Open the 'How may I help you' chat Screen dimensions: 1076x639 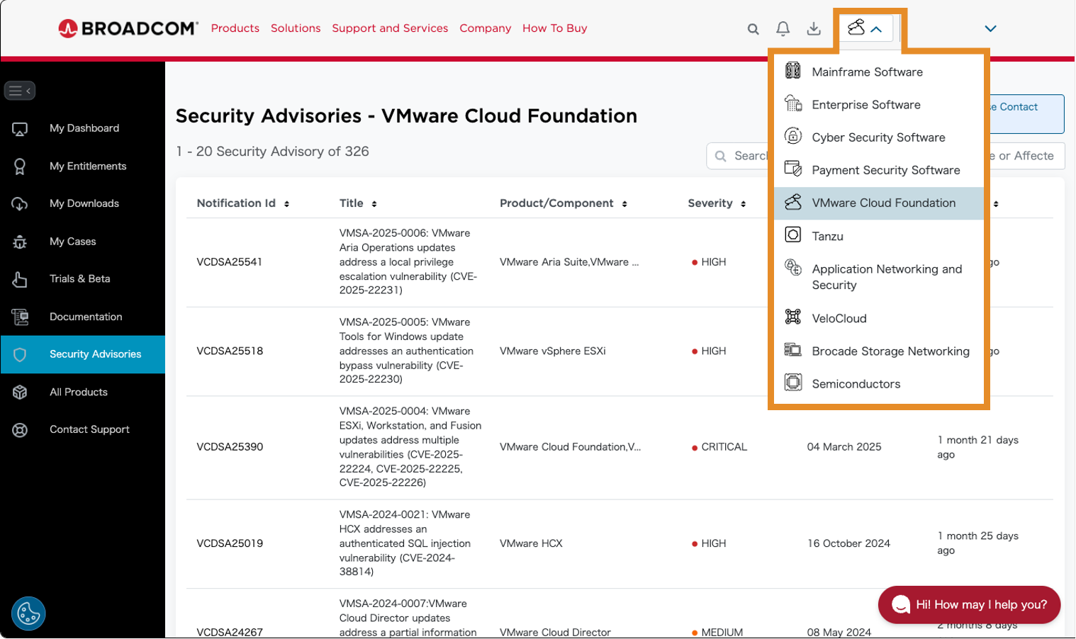coord(968,604)
